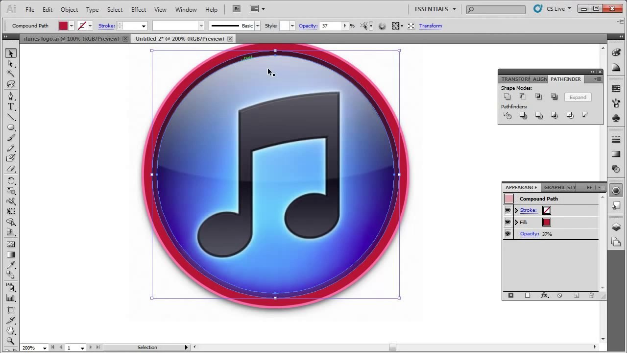The image size is (627, 353).
Task: Pick the Ellipse shape tool
Action: (x=11, y=127)
